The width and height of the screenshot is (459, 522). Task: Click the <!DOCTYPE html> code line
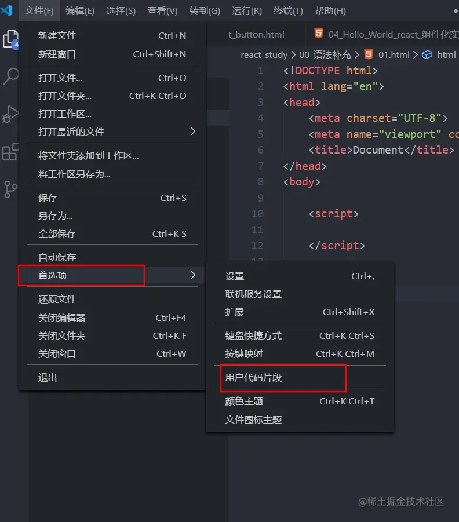pos(330,71)
